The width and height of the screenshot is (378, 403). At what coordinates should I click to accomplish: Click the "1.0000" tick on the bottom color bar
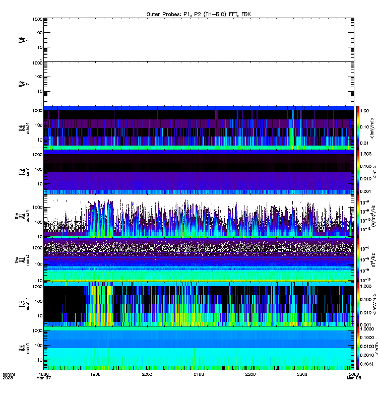click(367, 329)
